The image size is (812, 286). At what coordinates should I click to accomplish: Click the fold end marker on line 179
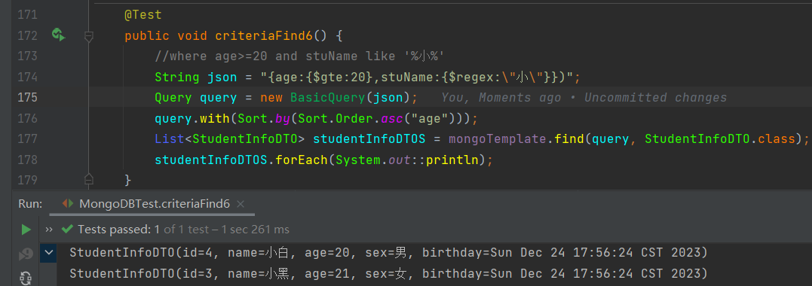point(88,179)
